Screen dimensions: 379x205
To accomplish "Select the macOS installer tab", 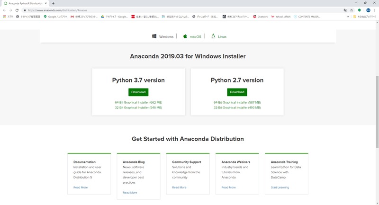I will click(192, 36).
